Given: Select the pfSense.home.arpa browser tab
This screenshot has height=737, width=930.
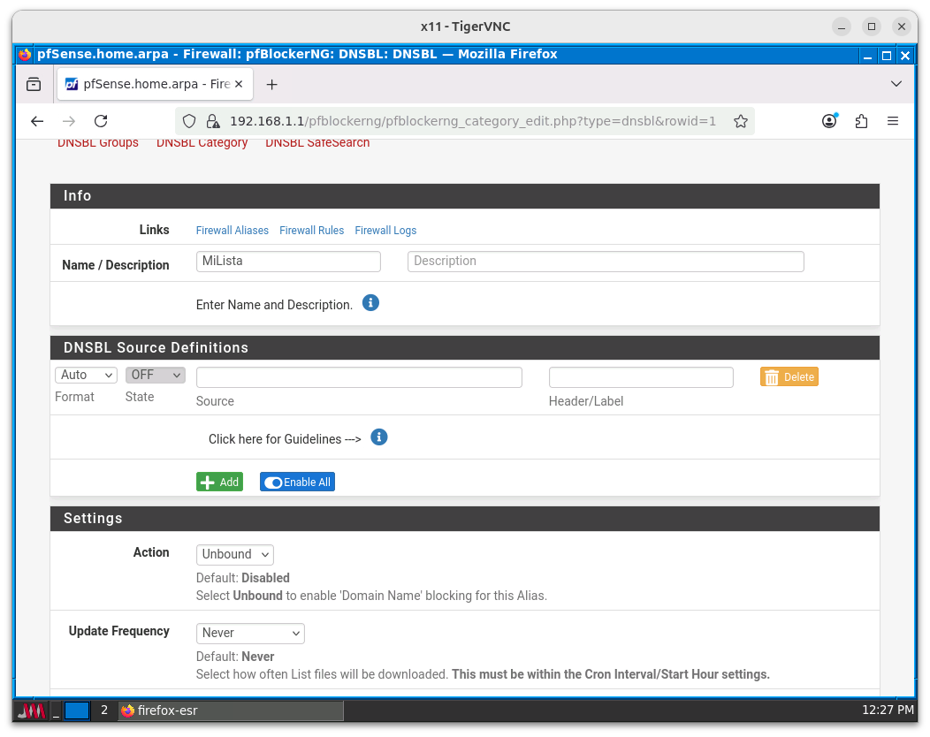Looking at the screenshot, I should point(155,84).
